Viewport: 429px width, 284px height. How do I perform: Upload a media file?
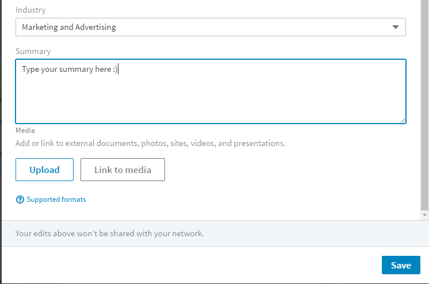(x=45, y=170)
